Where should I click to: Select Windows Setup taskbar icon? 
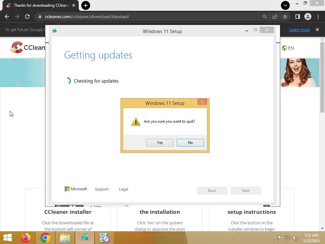[x=84, y=238]
